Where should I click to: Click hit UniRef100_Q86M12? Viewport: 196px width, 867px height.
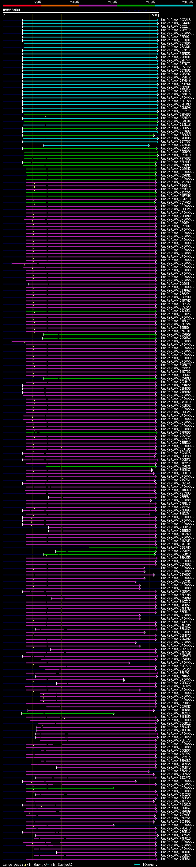[x=176, y=723]
